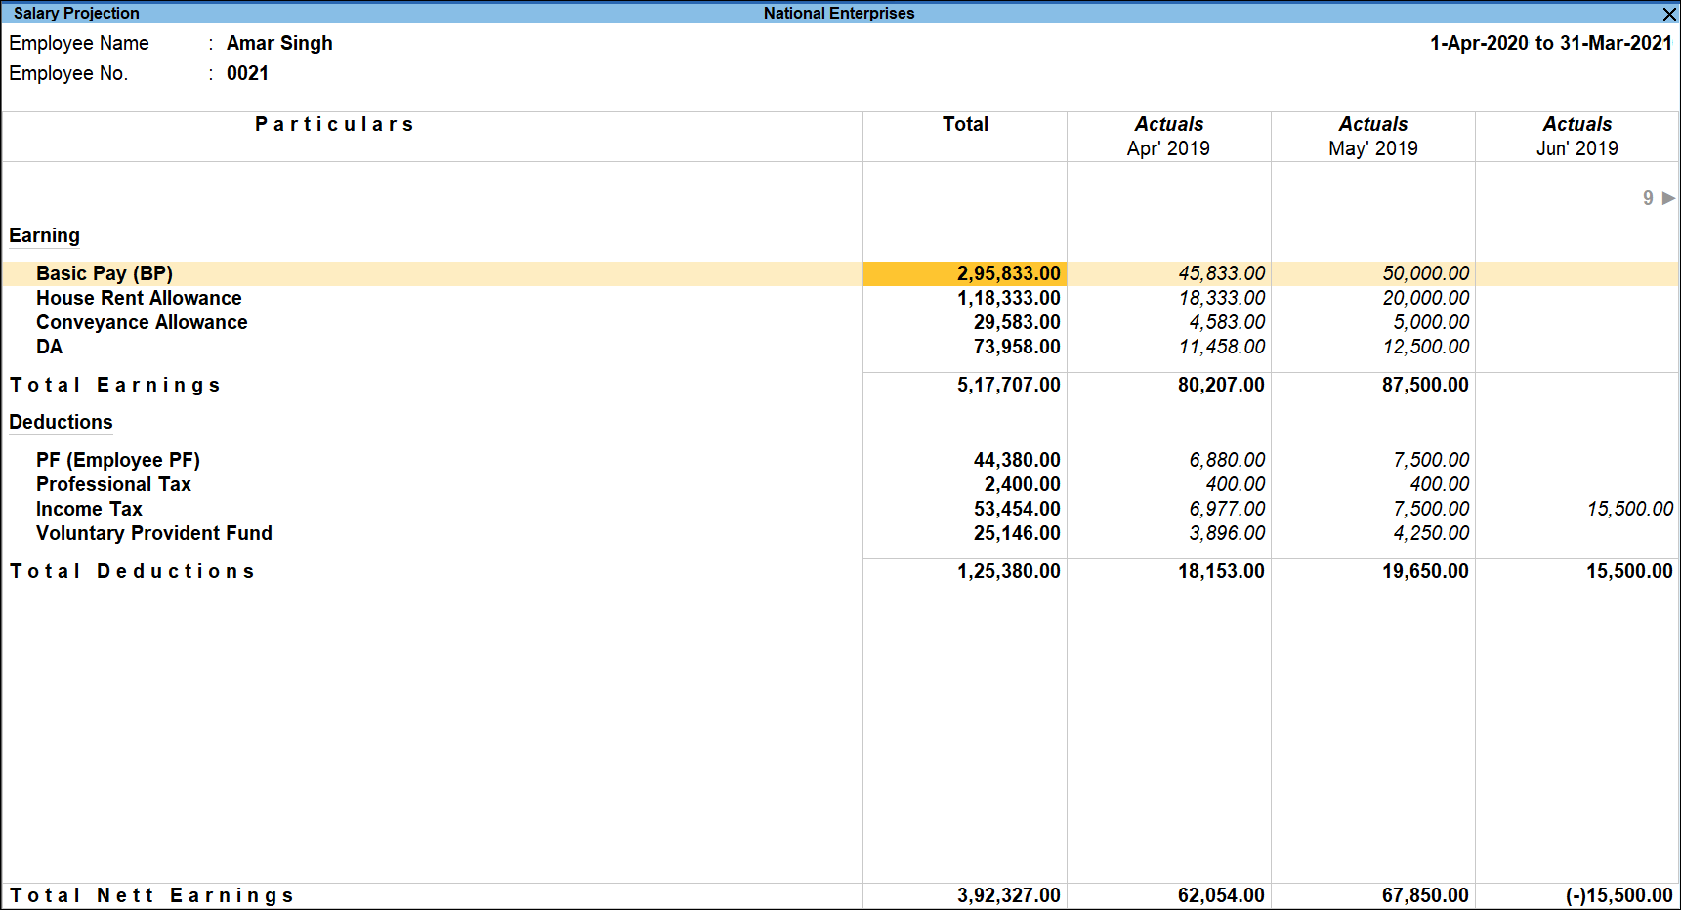Click the Total Nett Earnings row label
This screenshot has height=910, width=1681.
coord(151,895)
